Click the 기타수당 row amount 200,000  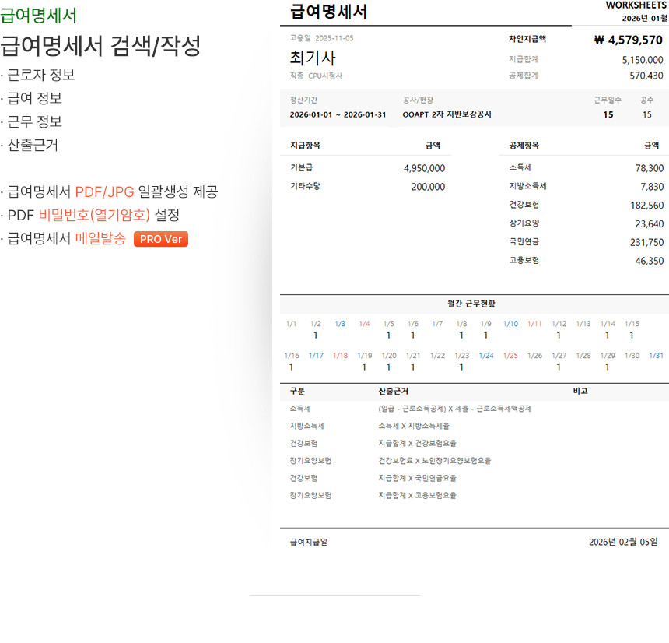(428, 187)
